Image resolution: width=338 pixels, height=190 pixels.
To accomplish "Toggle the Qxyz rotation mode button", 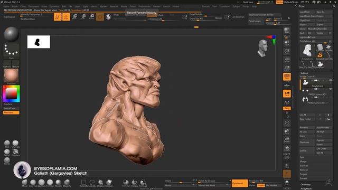I will pos(287,108).
